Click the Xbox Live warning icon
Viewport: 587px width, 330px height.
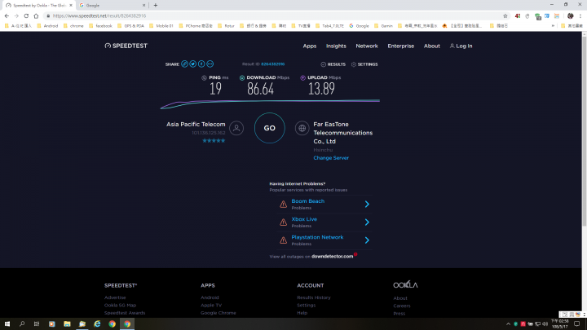284,222
